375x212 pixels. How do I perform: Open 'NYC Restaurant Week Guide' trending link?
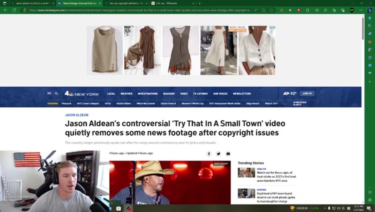click(x=225, y=104)
